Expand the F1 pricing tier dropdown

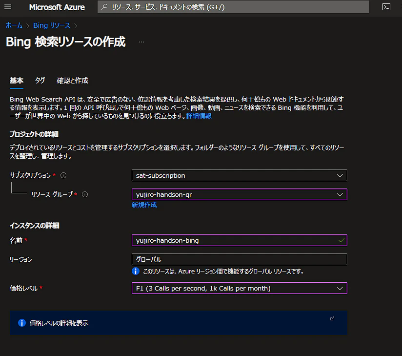[240, 288]
